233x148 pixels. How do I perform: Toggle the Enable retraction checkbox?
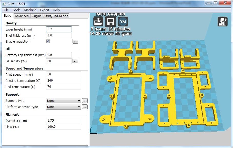point(48,41)
